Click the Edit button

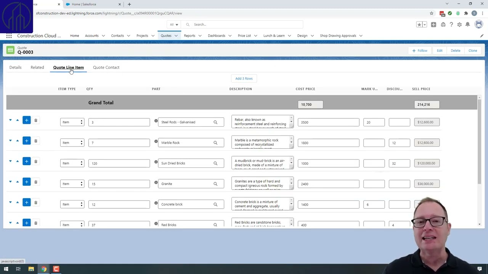[x=440, y=51]
